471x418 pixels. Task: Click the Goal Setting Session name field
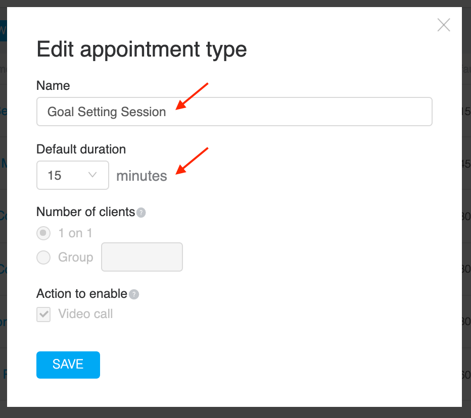tap(234, 112)
